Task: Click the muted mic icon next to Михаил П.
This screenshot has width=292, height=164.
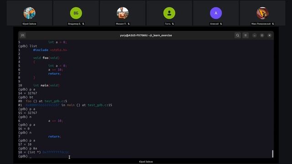Action: 129,24
